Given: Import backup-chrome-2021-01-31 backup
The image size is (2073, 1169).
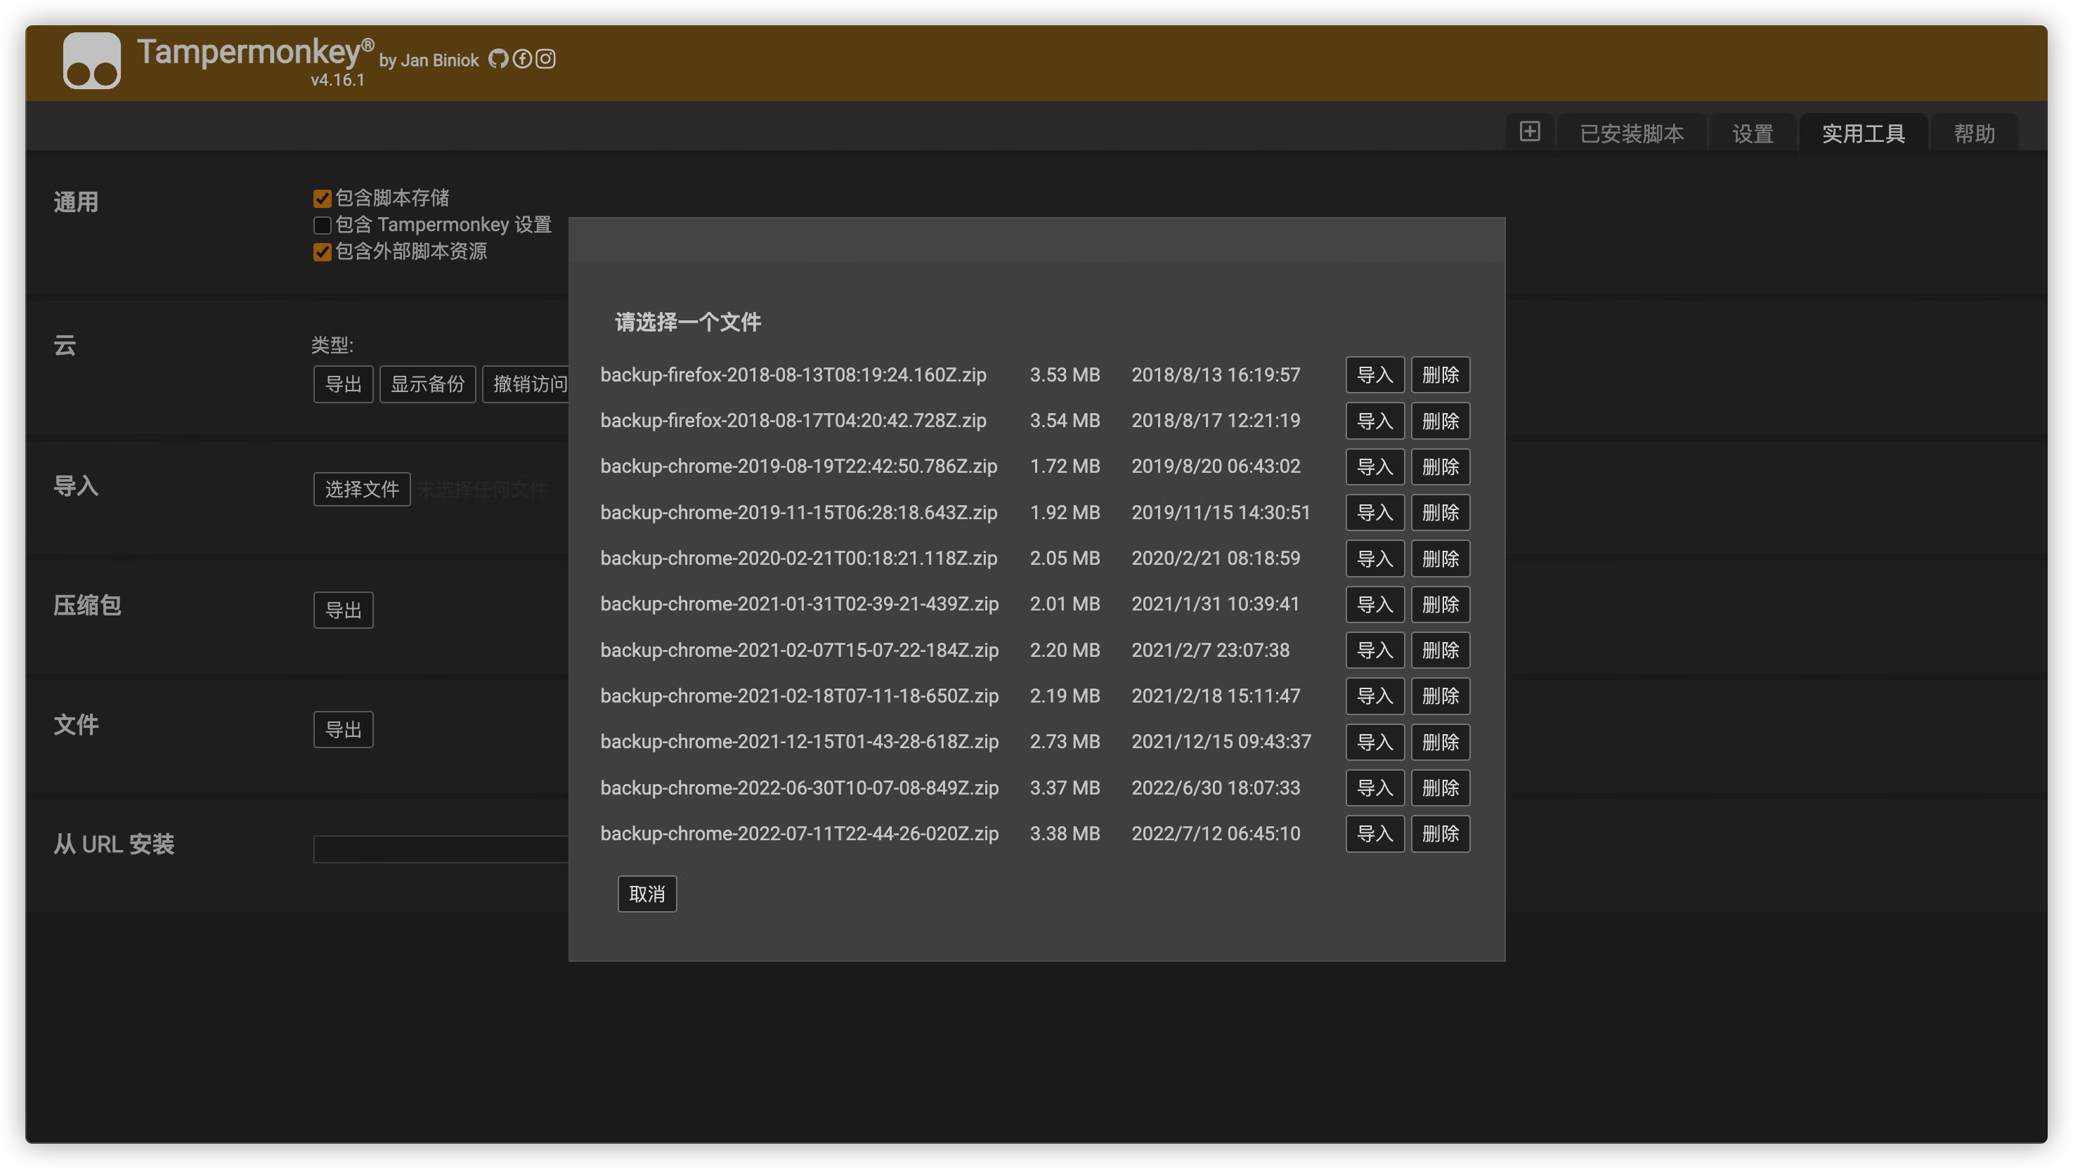Looking at the screenshot, I should click(x=1375, y=604).
